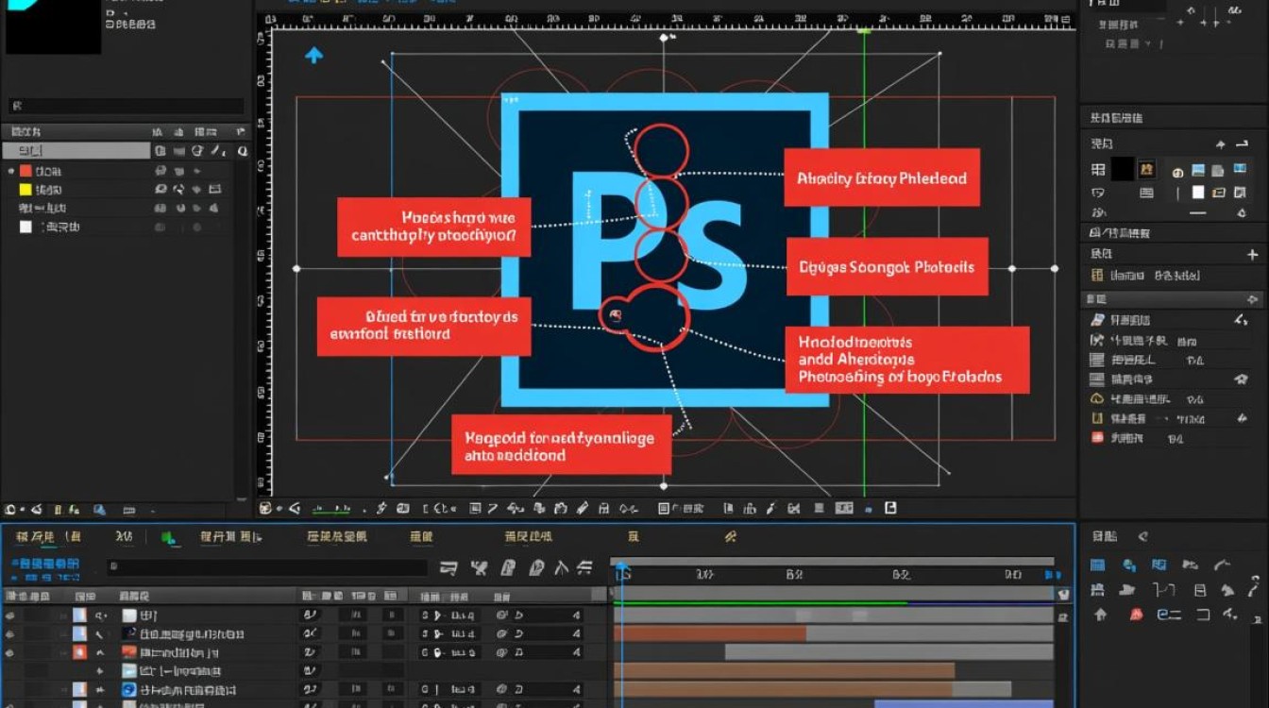Screen dimensions: 1269x708
Task: Click the plus icon in the right-side panel
Action: (x=1253, y=255)
